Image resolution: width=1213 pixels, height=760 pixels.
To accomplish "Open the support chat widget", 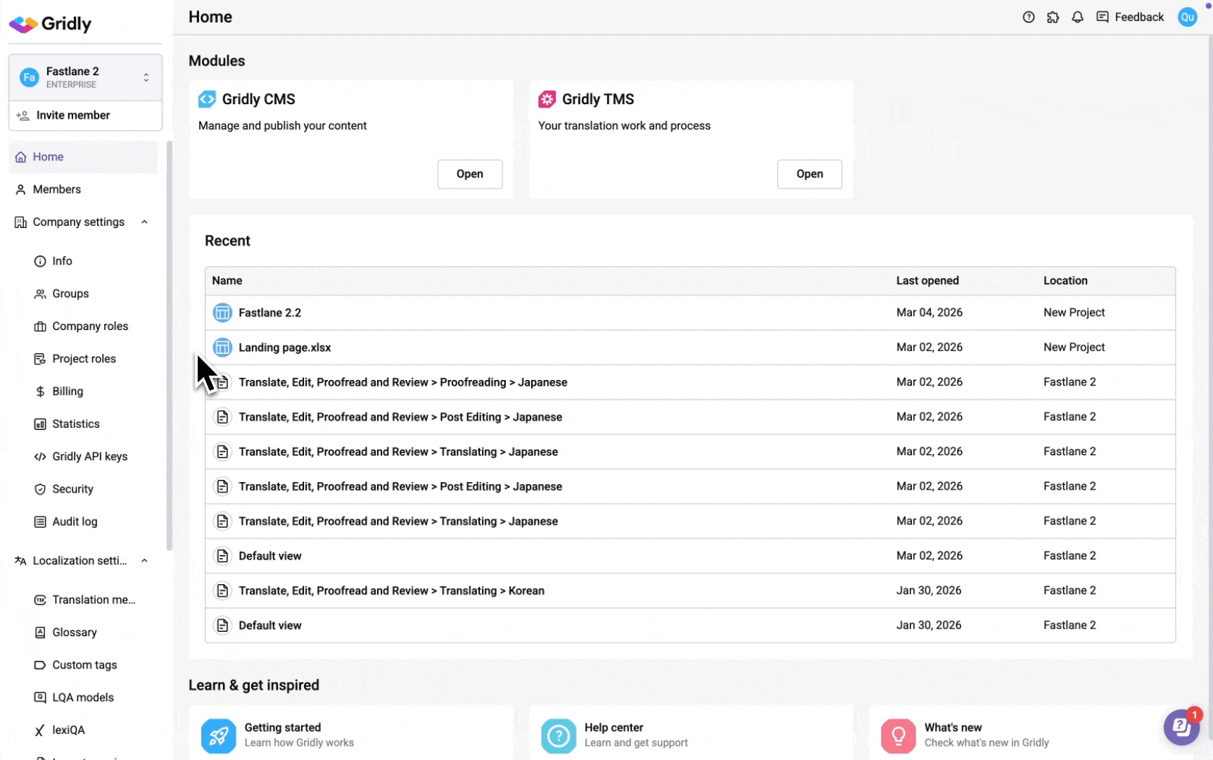I will point(1181,726).
